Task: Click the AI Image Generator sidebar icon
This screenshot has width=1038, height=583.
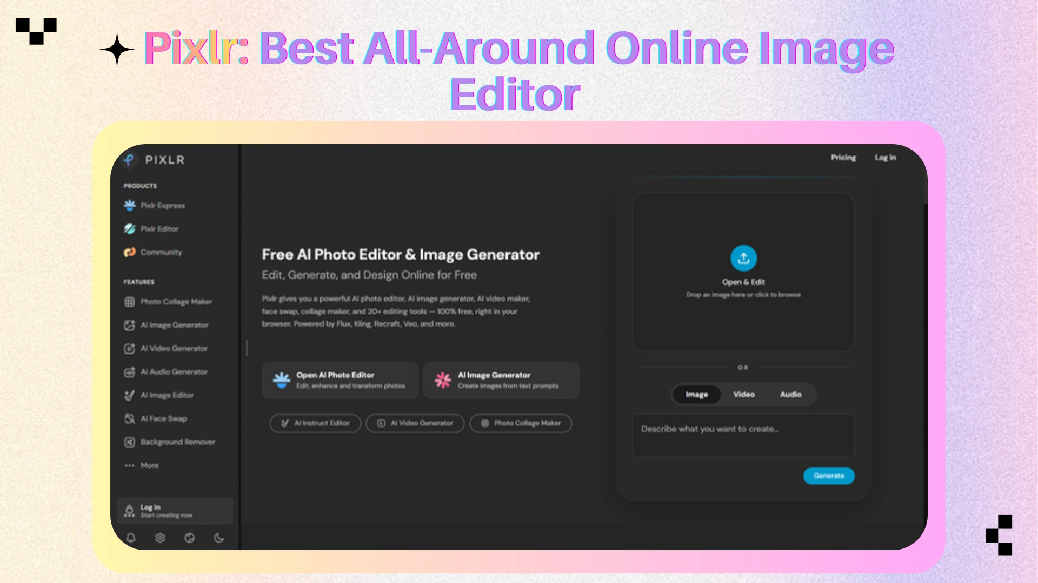Action: [x=130, y=325]
